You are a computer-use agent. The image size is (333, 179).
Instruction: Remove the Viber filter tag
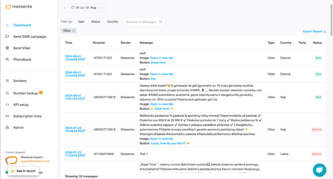point(73,31)
